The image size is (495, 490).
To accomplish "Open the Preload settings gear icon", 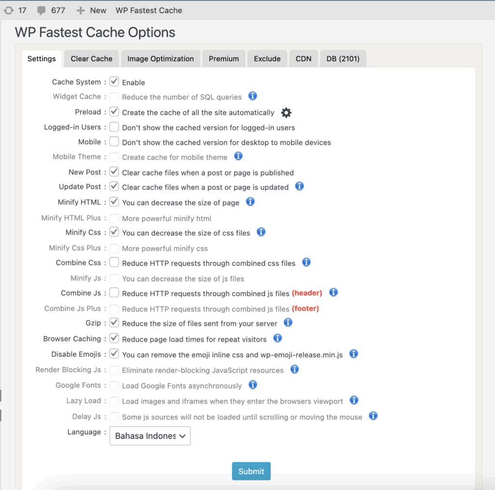I will coord(286,113).
